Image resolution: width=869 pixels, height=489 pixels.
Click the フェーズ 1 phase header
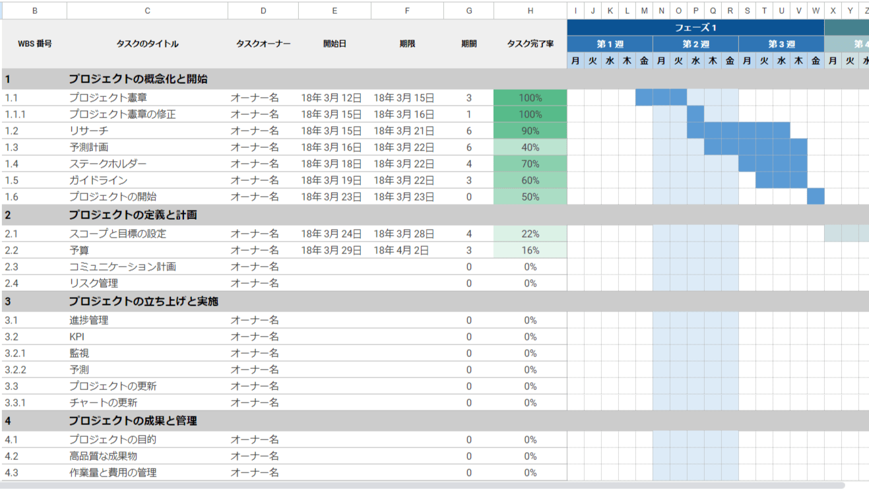695,28
